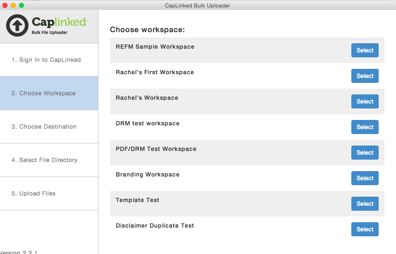Click the yellow minimize window button
Viewport: 396px width, 254px height.
click(x=13, y=5)
